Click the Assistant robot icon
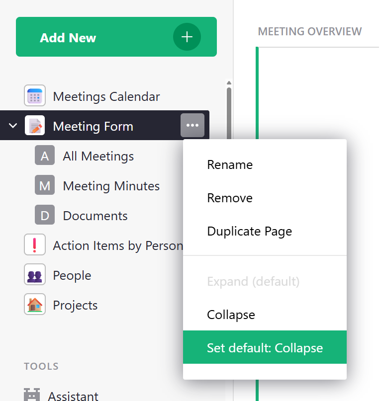The height and width of the screenshot is (401, 383). coord(32,396)
